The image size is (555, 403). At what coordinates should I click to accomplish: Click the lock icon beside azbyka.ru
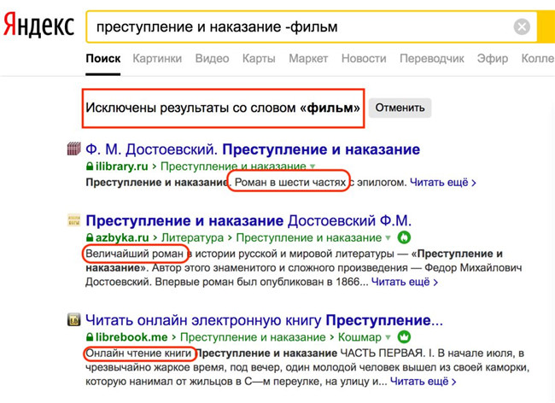pyautogui.click(x=90, y=237)
